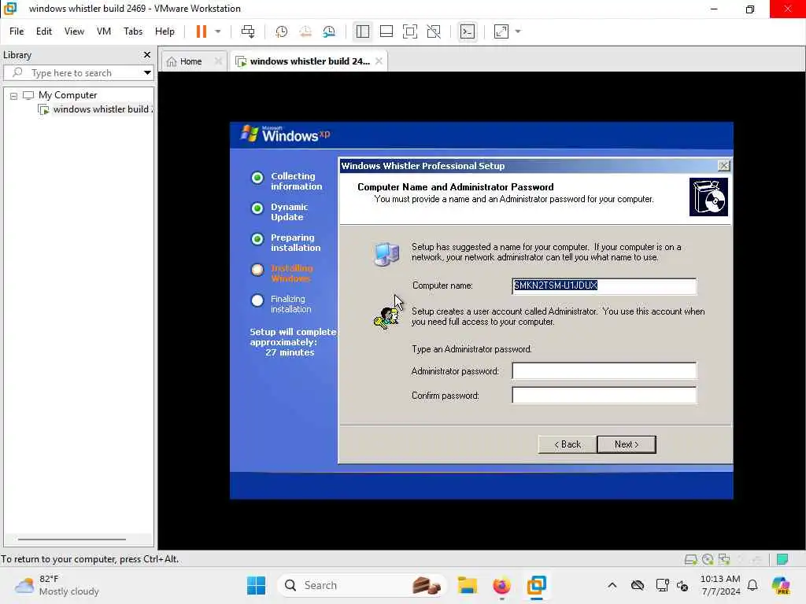The height and width of the screenshot is (604, 806).
Task: Open the VM menu
Action: 104,31
